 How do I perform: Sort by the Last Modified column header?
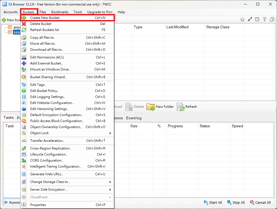[185, 27]
